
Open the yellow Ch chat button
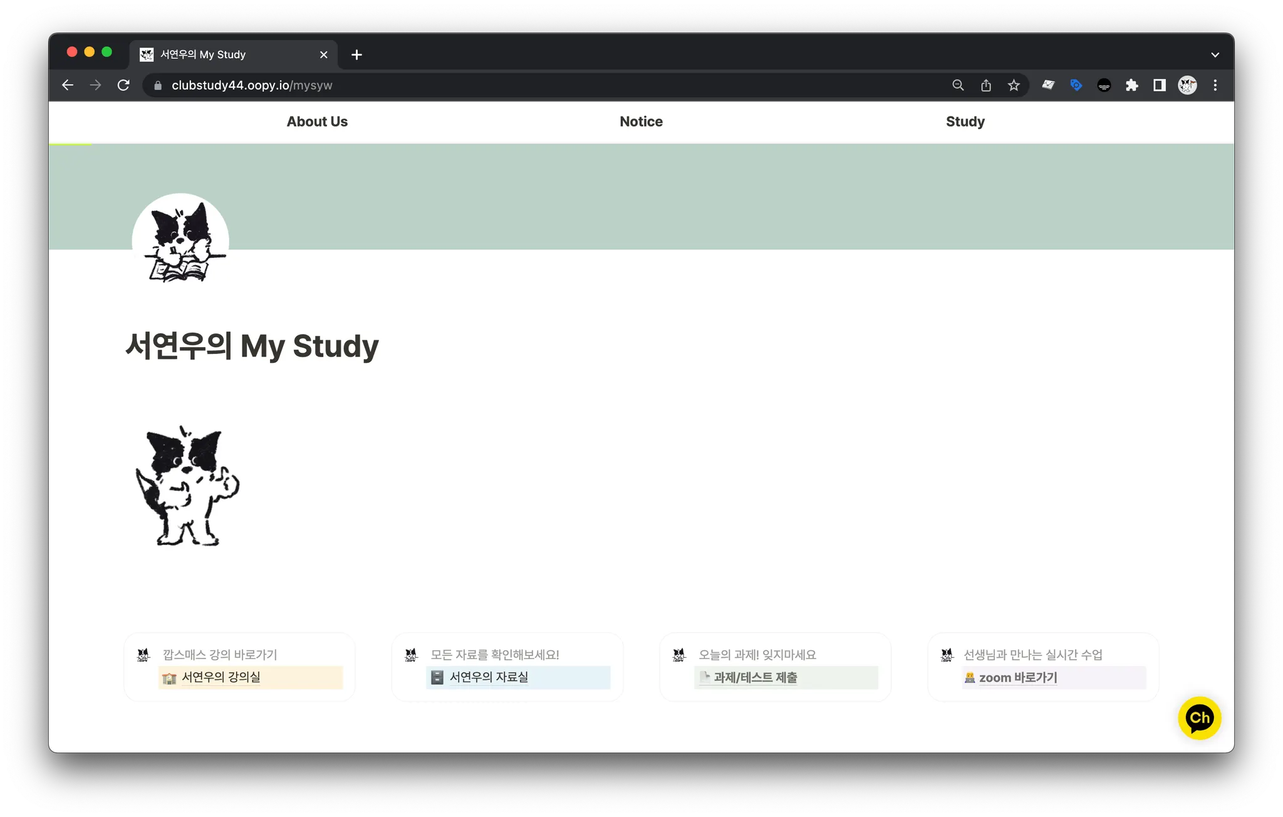click(1199, 718)
